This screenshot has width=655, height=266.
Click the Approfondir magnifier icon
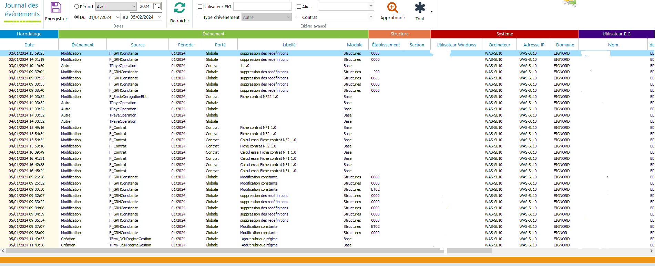(x=392, y=8)
